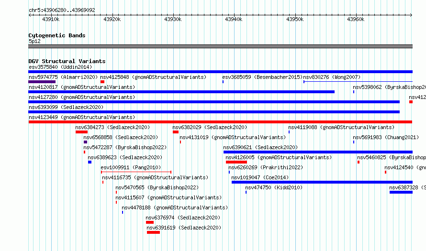The height and width of the screenshot is (251, 426).
Task: Click the nsv4120817 blue variant bar
Action: [x=181, y=92]
